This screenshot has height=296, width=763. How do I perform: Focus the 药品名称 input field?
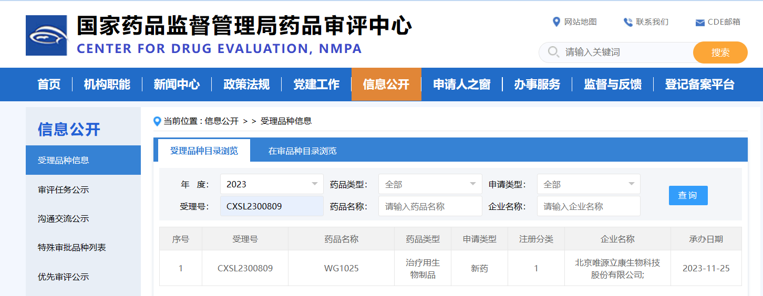[430, 206]
